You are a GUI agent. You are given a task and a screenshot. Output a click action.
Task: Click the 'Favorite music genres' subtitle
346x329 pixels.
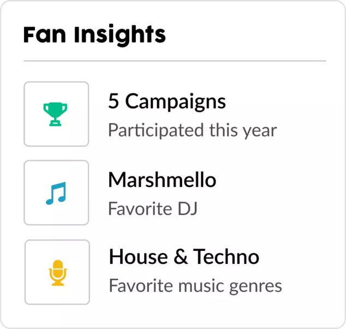click(195, 286)
